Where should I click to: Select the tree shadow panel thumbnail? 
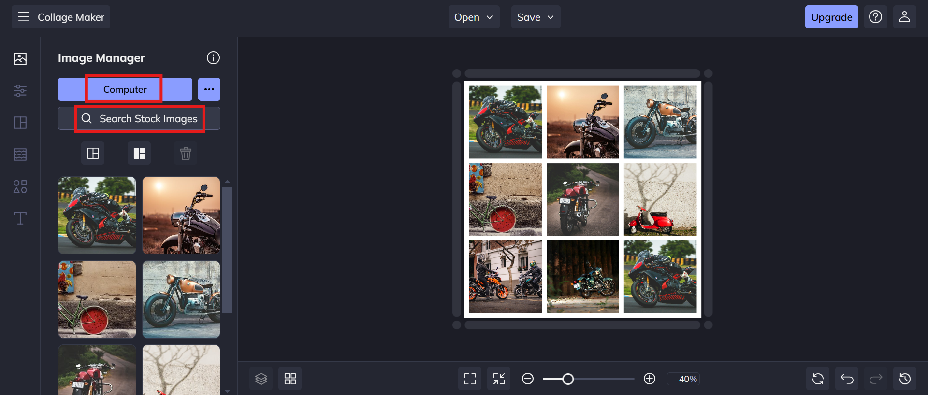point(181,370)
